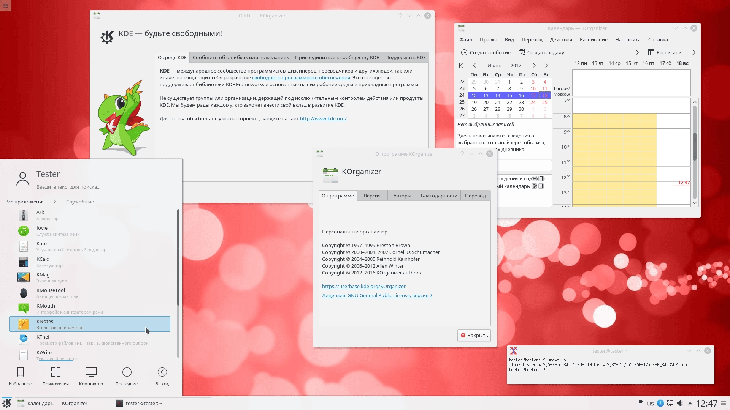This screenshot has width=730, height=410.
Task: Jump forward one year in the date navigator
Action: 547,65
